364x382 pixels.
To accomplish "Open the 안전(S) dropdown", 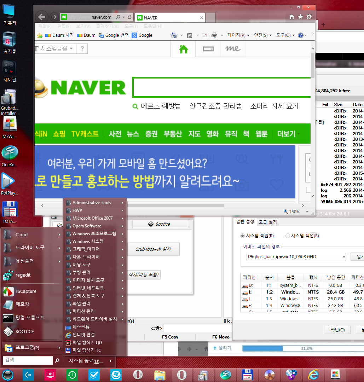I will click(x=262, y=35).
